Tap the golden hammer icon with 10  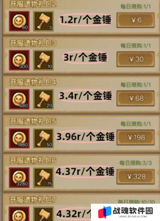pyautogui.click(x=44, y=60)
